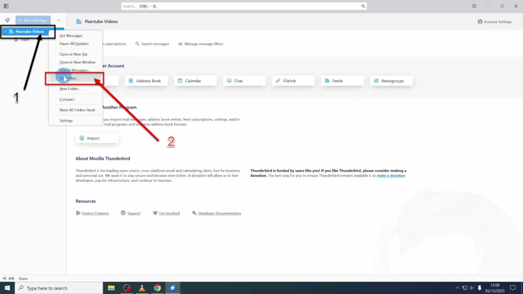Choose Mark All Folders Read

[x=77, y=110]
